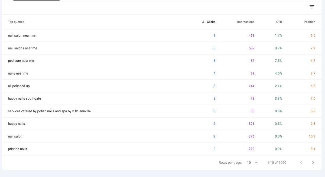Go to previous page of results

pyautogui.click(x=301, y=163)
